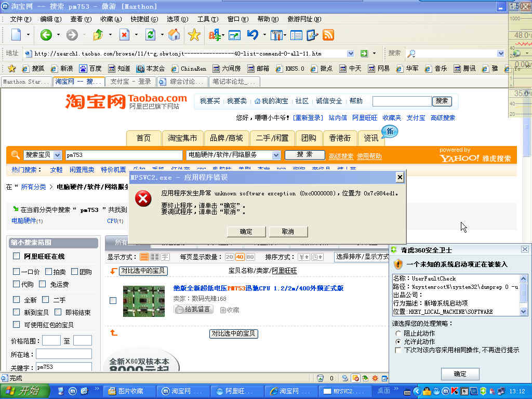
Task: Click 阿里旺 taskbar item
Action: [236, 391]
